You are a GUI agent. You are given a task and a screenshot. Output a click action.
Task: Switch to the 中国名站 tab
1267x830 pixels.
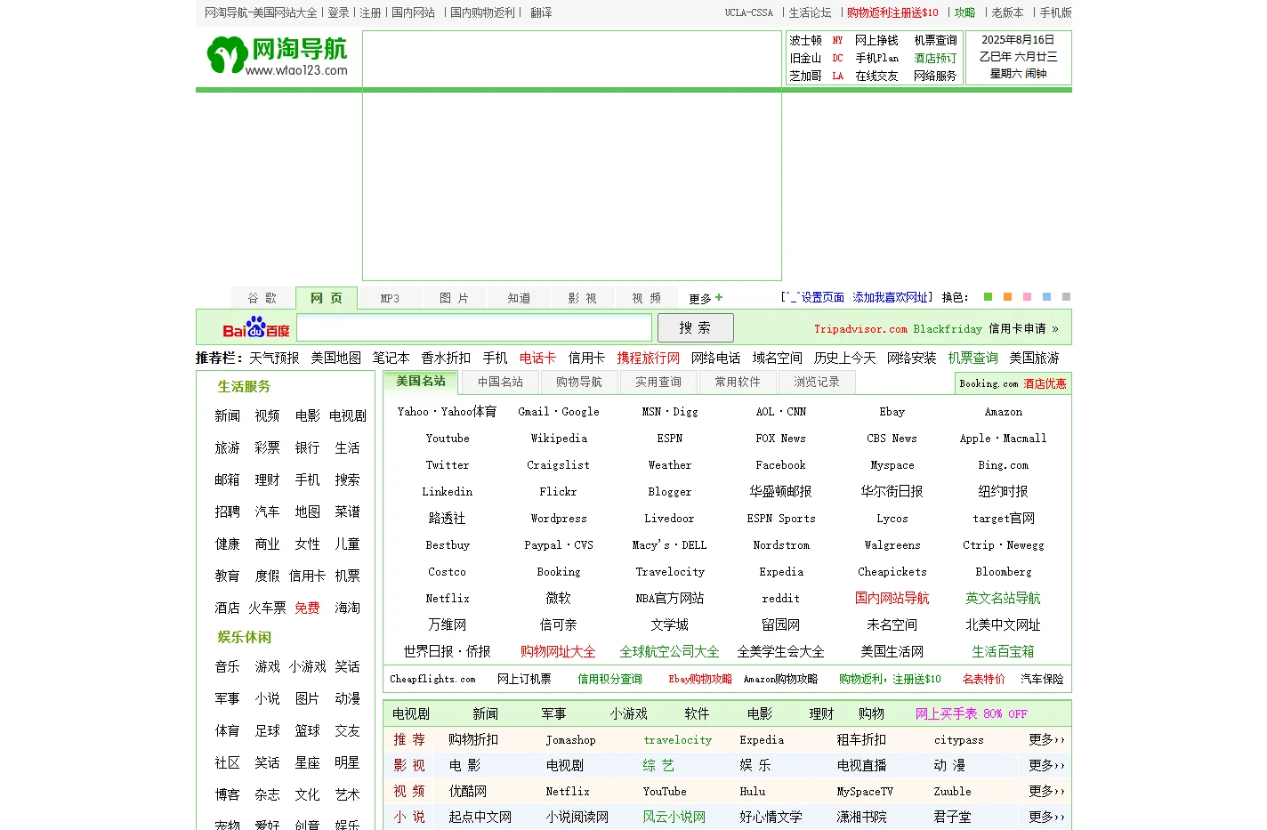point(500,383)
